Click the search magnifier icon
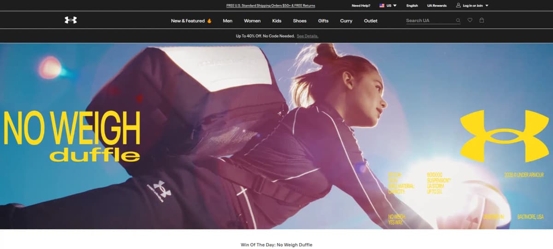Screen dimensions: 553x249 [x=458, y=20]
